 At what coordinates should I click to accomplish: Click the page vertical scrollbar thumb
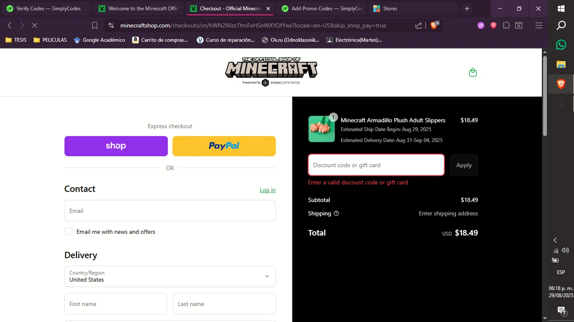coord(545,95)
